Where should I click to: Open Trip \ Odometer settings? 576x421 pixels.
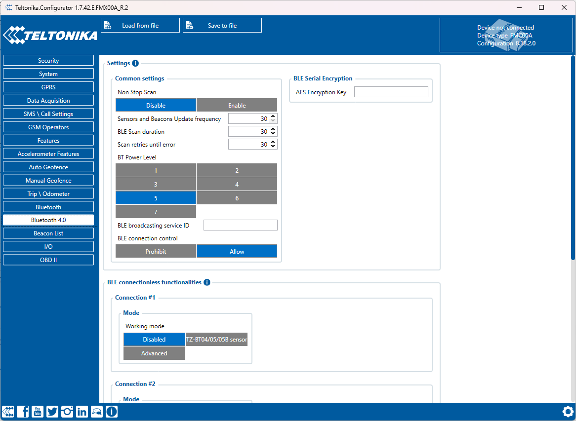pyautogui.click(x=48, y=194)
